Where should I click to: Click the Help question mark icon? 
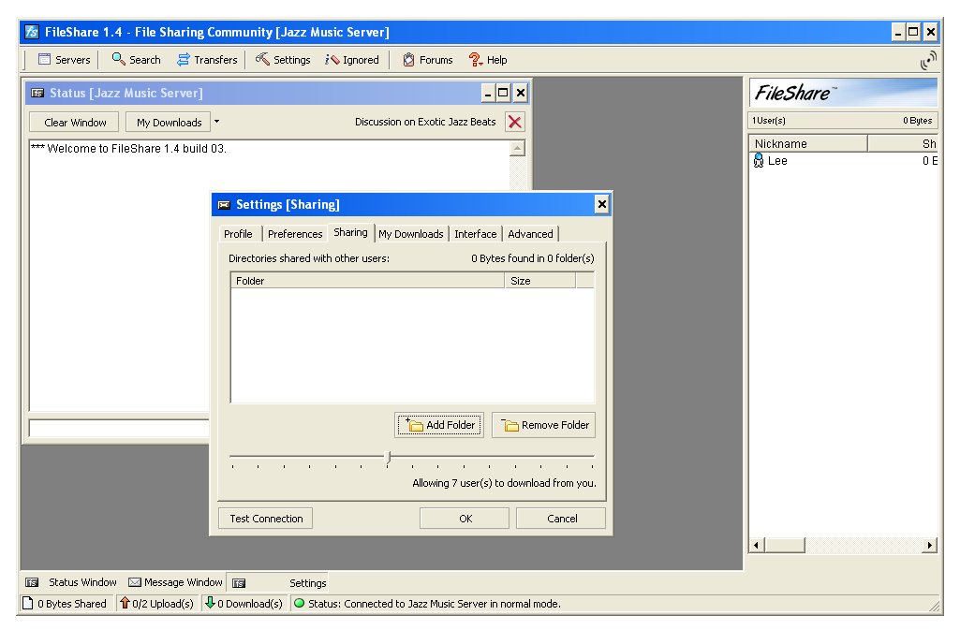click(476, 60)
